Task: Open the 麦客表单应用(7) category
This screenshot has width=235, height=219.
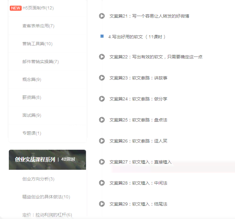Action: click(39, 26)
